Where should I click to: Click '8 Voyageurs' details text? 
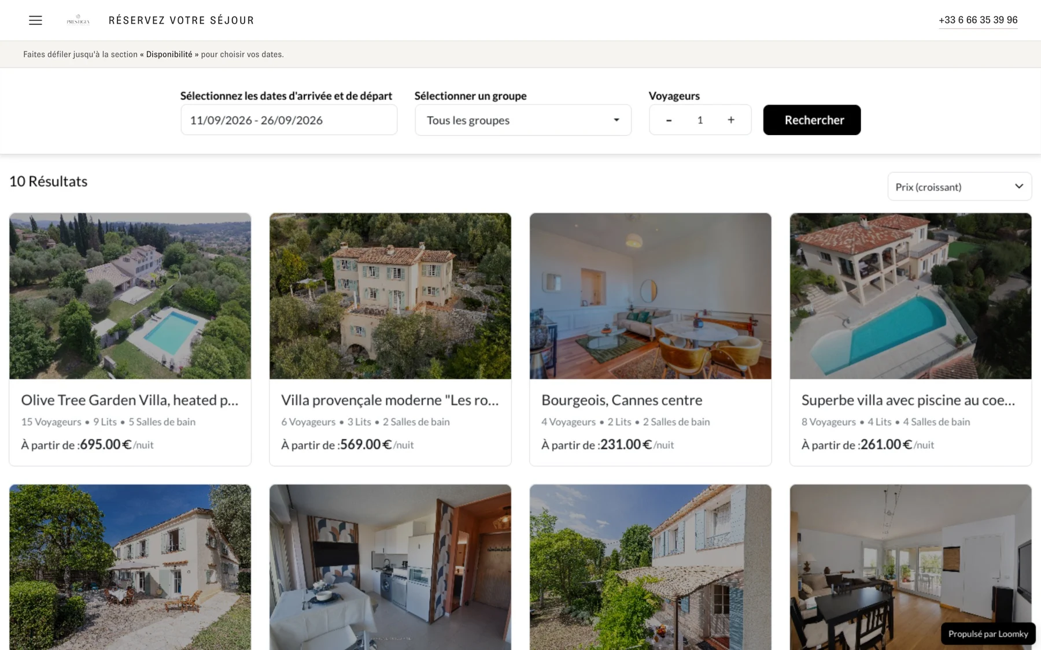pos(829,422)
